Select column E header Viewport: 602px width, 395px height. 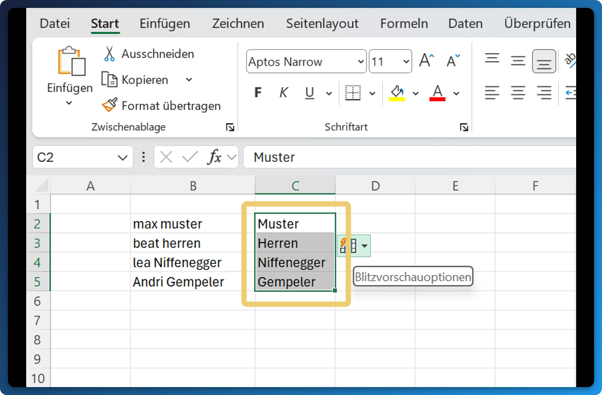tap(455, 186)
